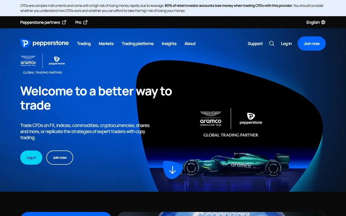Click external-link icon beside Pepperstone partners
This screenshot has height=216, width=346.
coord(64,22)
